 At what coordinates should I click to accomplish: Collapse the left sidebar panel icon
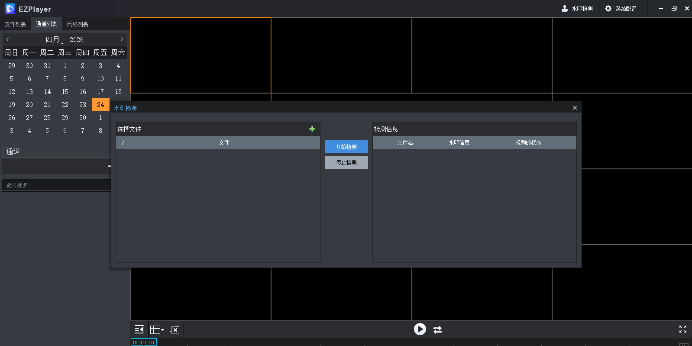(139, 330)
